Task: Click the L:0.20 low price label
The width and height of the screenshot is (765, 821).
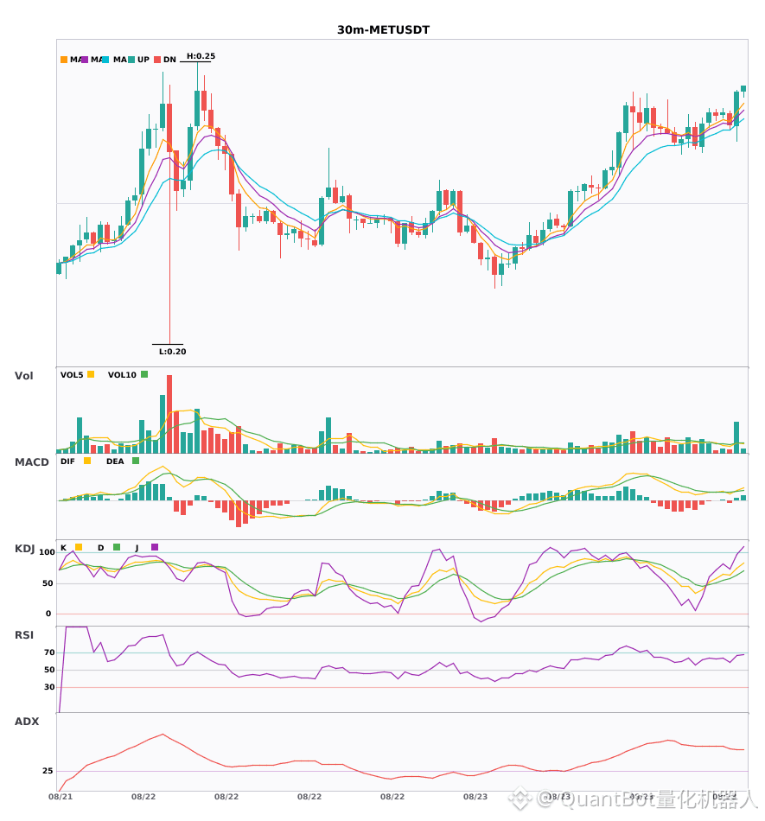Action: (172, 352)
